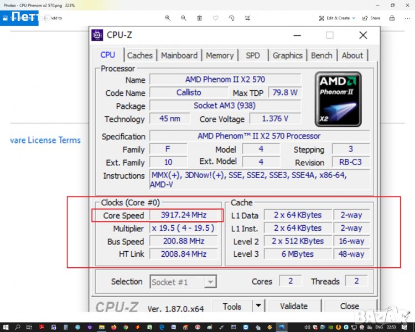
Task: Go to the Graphics tab
Action: [x=288, y=55]
